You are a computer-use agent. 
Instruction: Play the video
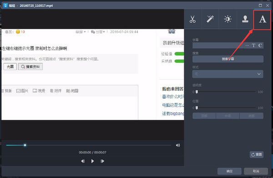(93, 161)
